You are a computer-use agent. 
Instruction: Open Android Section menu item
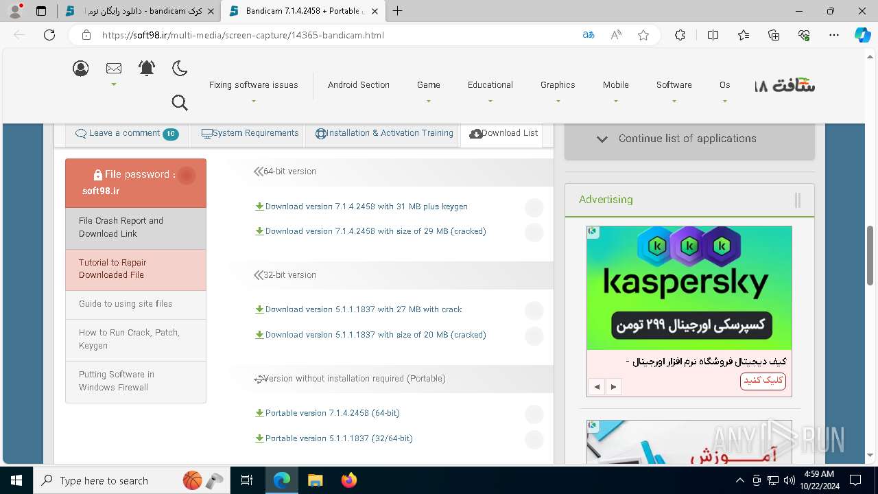coord(358,85)
